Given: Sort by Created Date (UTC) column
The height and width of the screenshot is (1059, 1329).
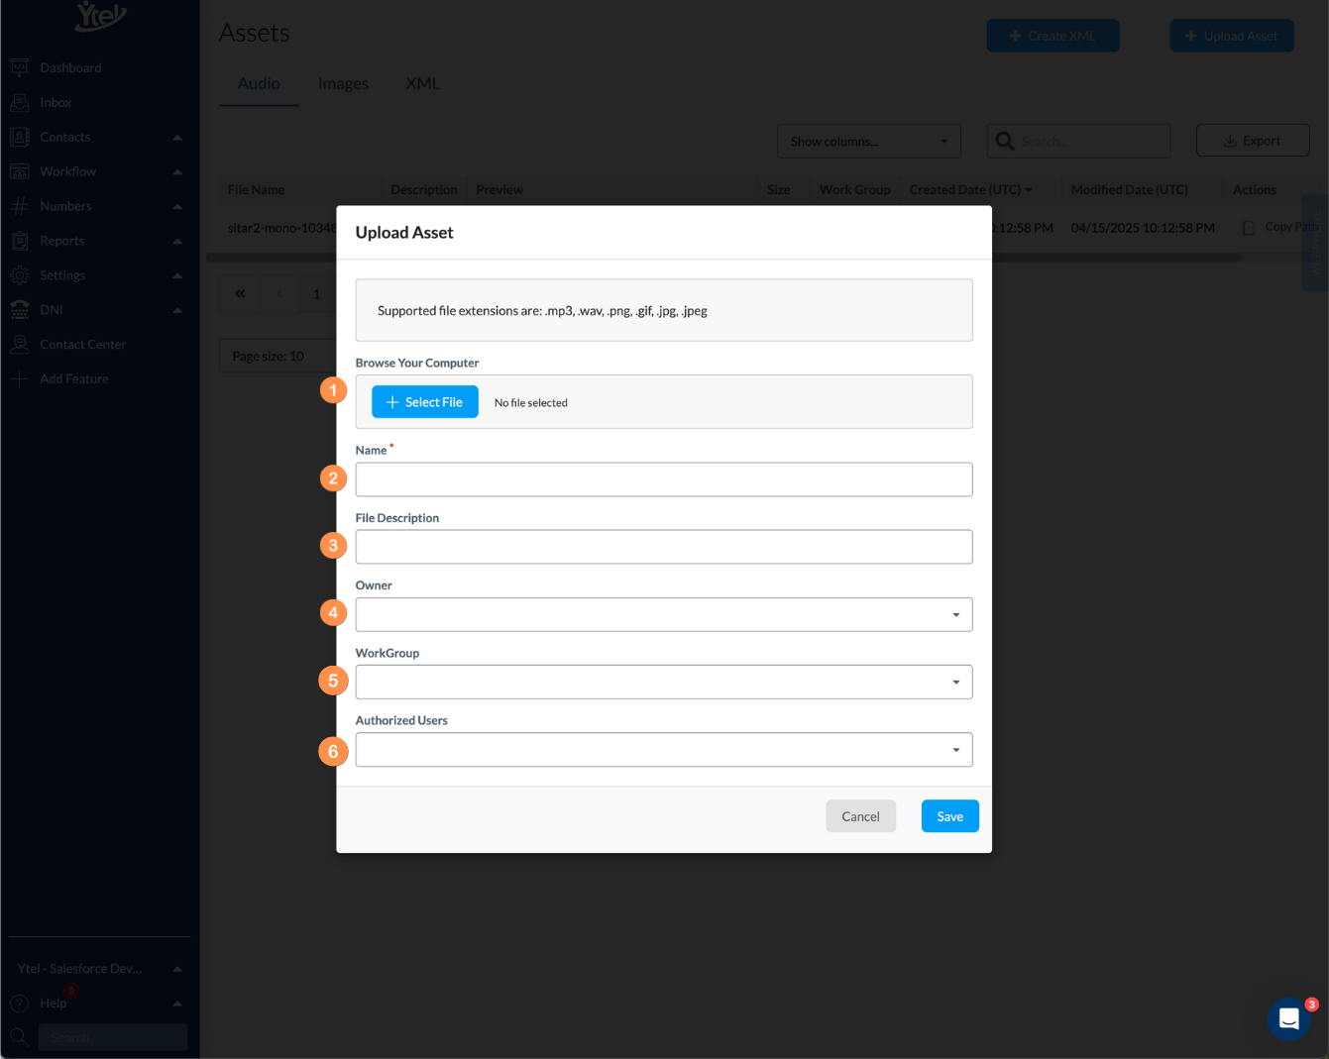Looking at the screenshot, I should (970, 189).
